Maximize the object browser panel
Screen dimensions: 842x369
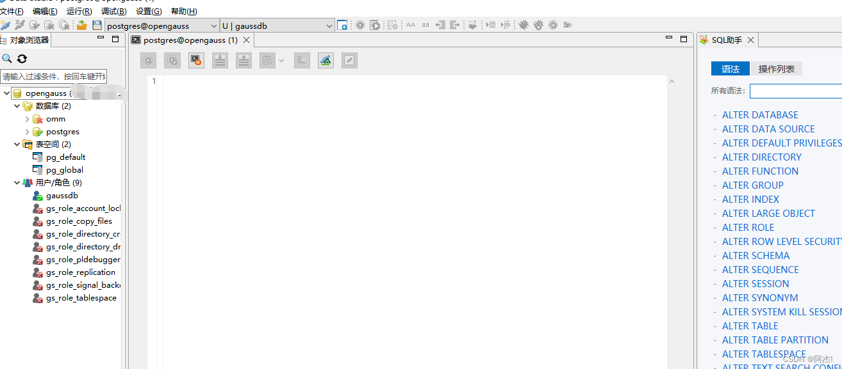pyautogui.click(x=115, y=39)
